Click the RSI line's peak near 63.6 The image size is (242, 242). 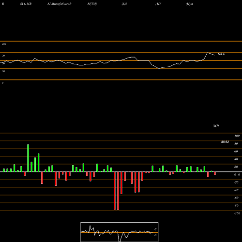click(x=208, y=53)
